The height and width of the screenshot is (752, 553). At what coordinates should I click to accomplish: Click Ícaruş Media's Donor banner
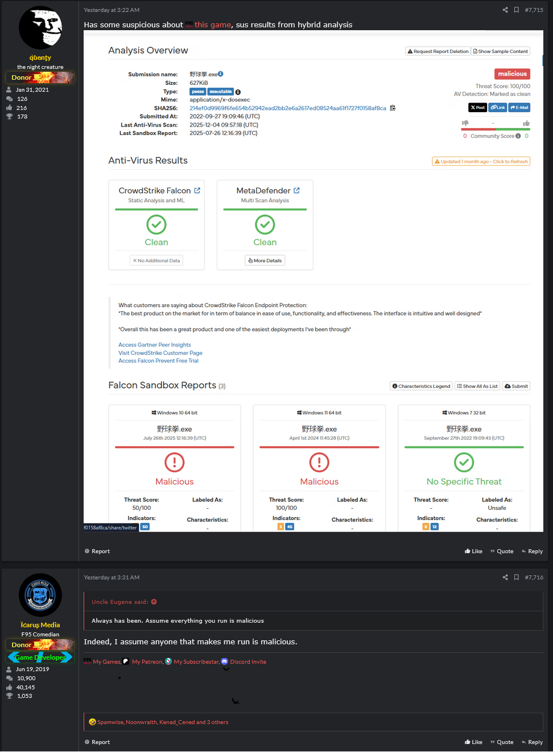(40, 645)
